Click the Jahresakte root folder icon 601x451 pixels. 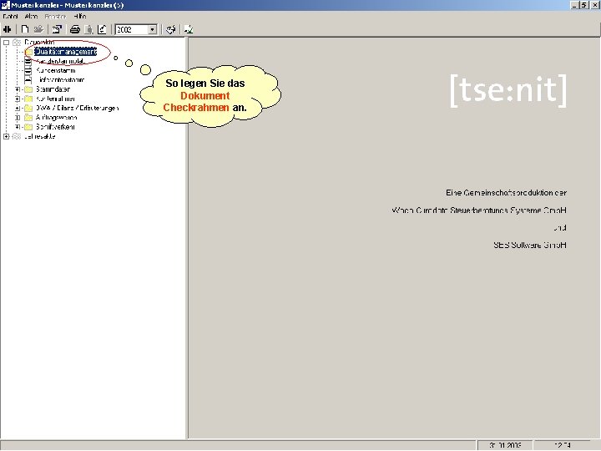click(x=17, y=136)
